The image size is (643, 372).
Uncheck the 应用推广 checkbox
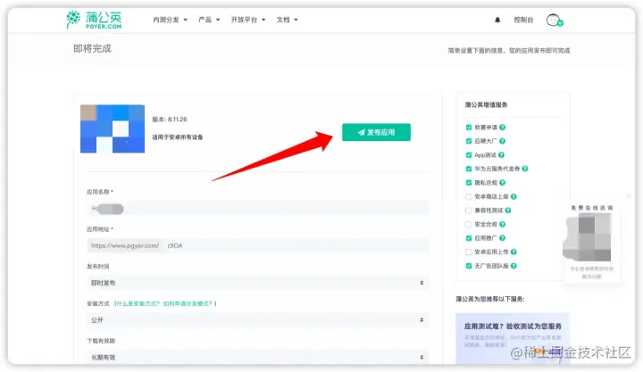[x=469, y=238]
